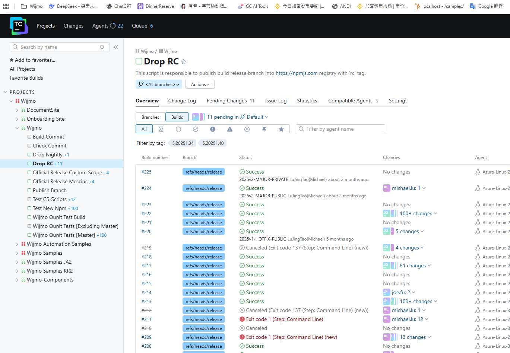This screenshot has width=510, height=353.
Task: Focus the Search by name field
Action: pyautogui.click(x=60, y=47)
